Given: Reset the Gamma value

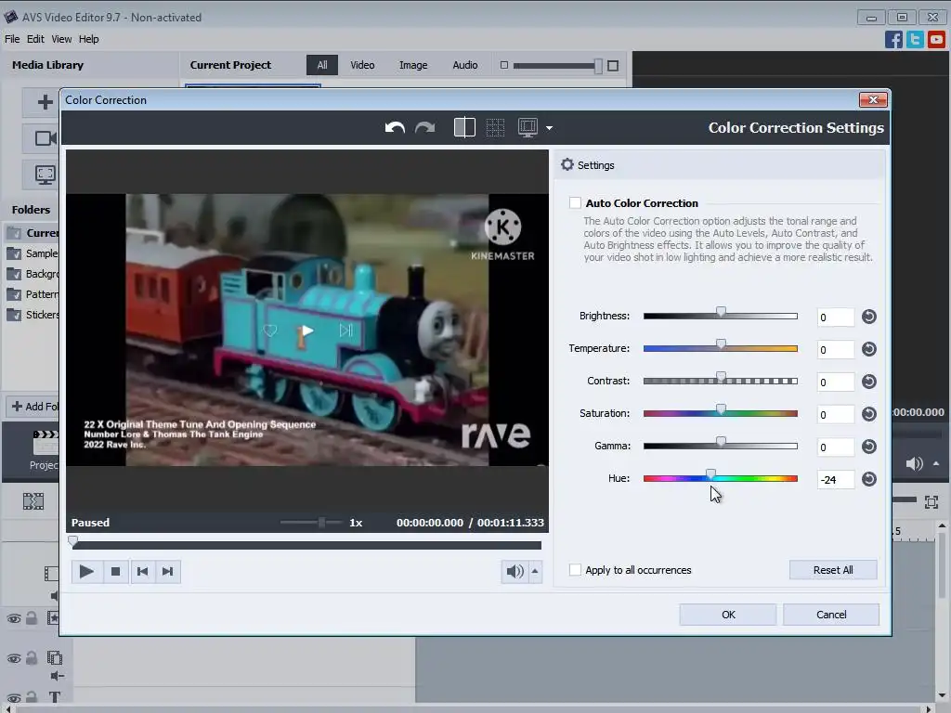Looking at the screenshot, I should coord(869,447).
